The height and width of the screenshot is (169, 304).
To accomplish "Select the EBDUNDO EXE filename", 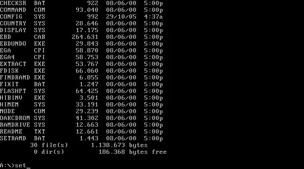I will 22,44.
